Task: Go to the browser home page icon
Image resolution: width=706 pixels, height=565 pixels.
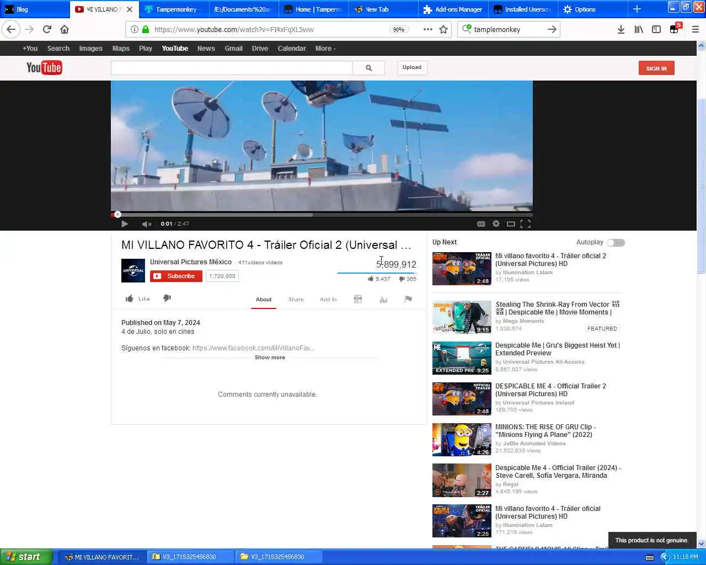Action: tap(65, 29)
